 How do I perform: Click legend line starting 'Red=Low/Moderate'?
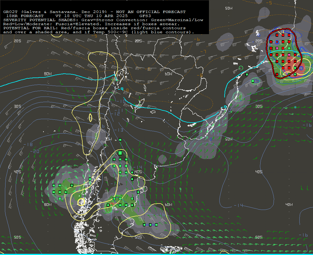click(x=91, y=24)
